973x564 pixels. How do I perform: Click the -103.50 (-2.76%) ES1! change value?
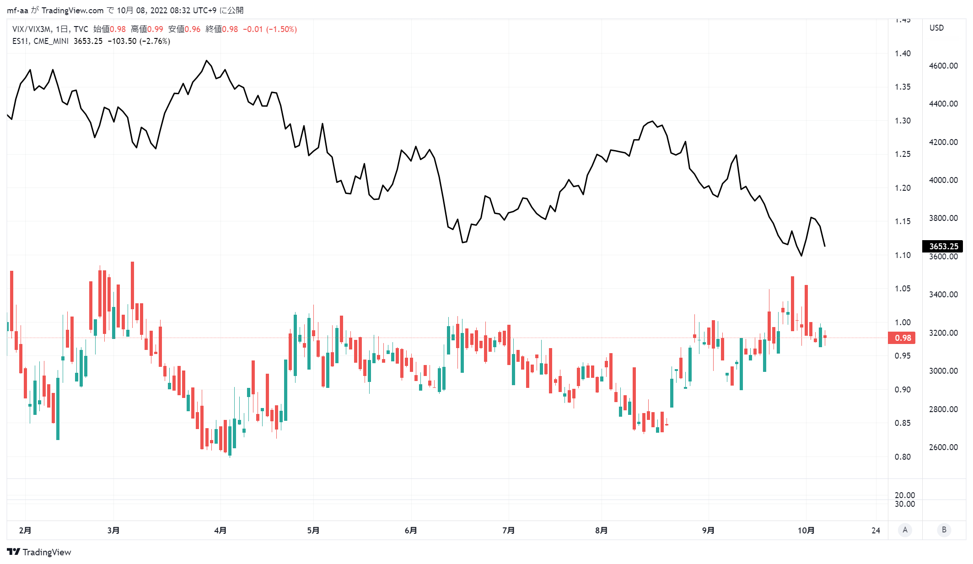pos(139,41)
